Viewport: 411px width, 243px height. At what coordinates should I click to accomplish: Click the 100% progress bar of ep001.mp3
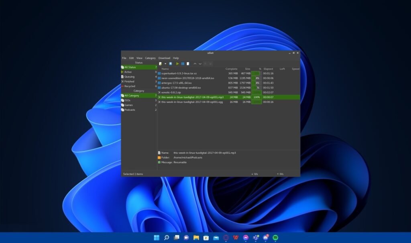(256, 97)
